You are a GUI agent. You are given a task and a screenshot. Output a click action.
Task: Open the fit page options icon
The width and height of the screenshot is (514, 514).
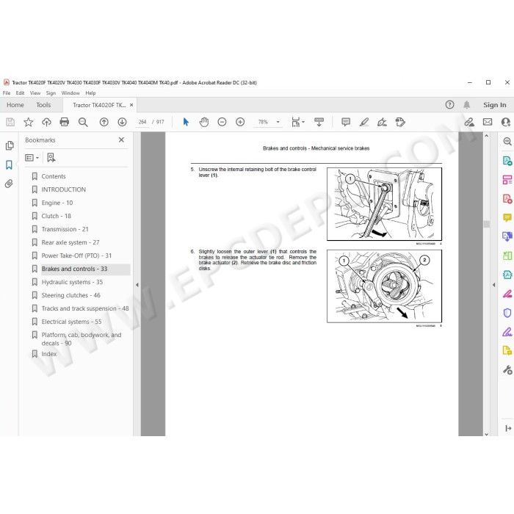297,123
